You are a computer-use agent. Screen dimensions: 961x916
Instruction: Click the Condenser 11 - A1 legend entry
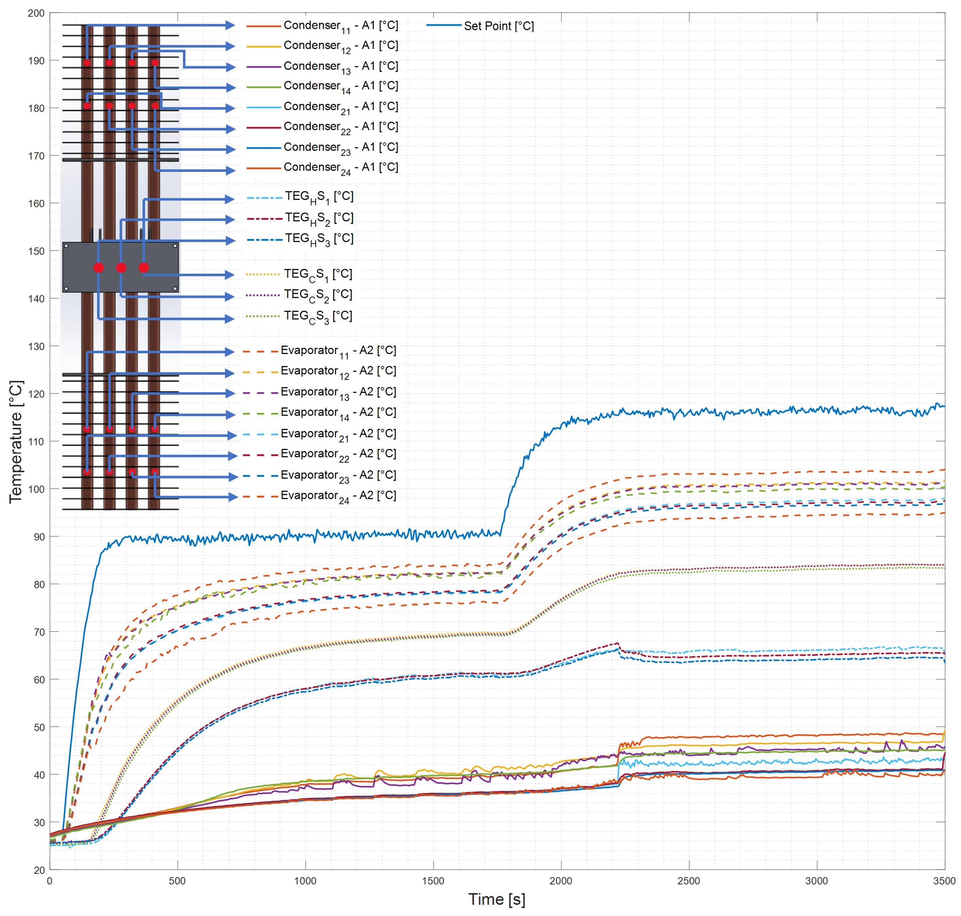(x=341, y=26)
